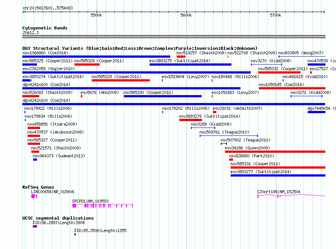Click nsv3269 (Kidd2008) variant span
This screenshot has width=336, height=249.
[x=203, y=128]
